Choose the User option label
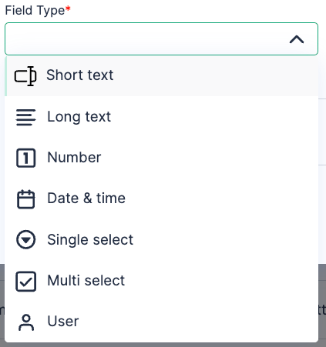Image resolution: width=326 pixels, height=347 pixels. 63,321
